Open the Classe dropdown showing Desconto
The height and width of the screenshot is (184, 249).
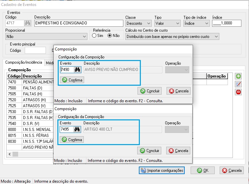pos(138,23)
